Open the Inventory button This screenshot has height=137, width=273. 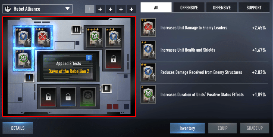[187, 128]
